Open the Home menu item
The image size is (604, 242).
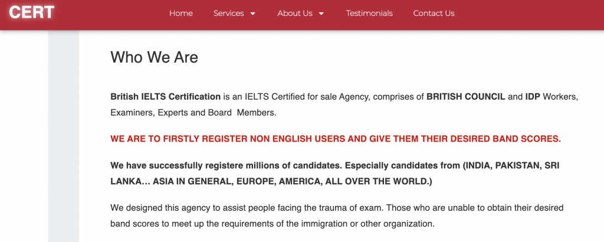point(181,13)
